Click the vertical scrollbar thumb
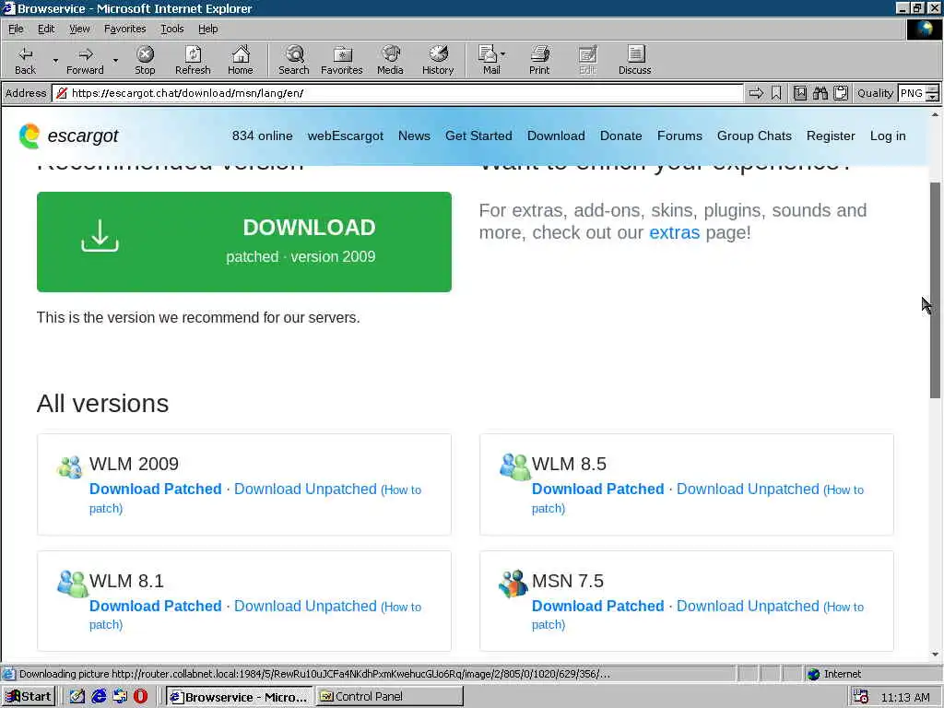 [x=935, y=290]
